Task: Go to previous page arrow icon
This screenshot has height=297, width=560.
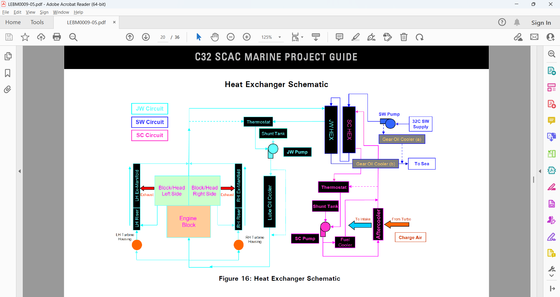Action: tap(130, 37)
